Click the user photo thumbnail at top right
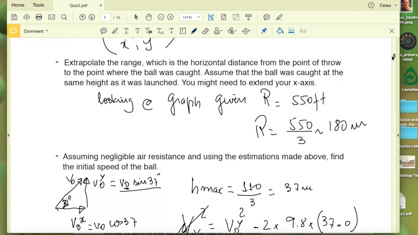This screenshot has height=235, width=418. pos(407,6)
